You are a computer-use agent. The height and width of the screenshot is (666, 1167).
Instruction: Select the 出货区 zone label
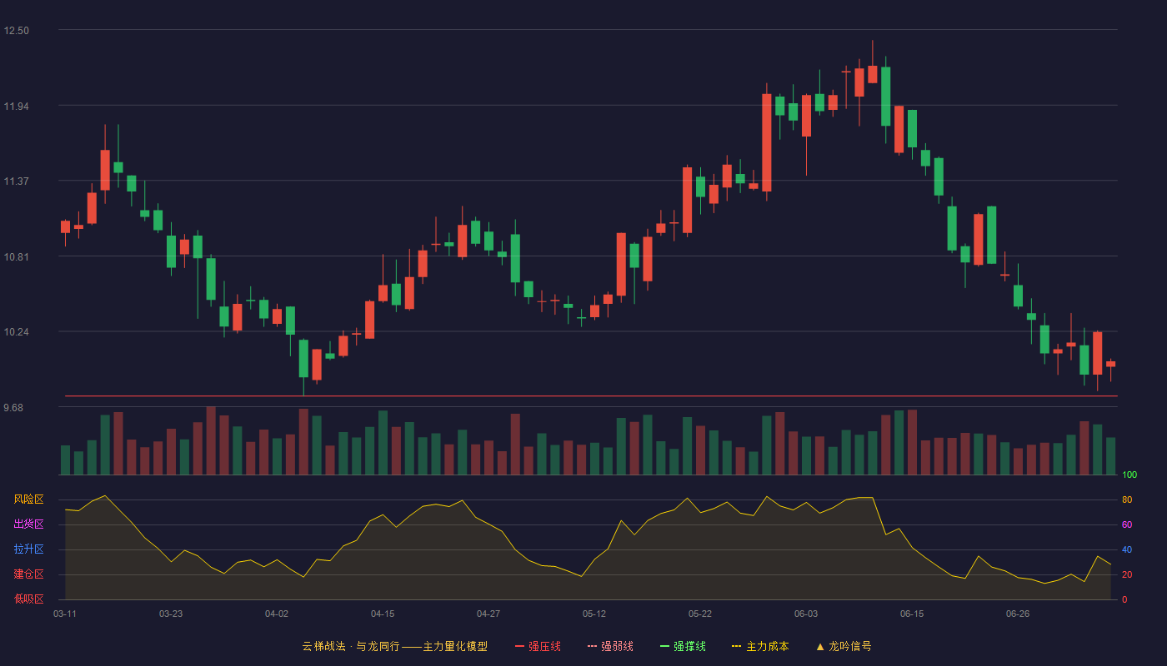pyautogui.click(x=28, y=524)
